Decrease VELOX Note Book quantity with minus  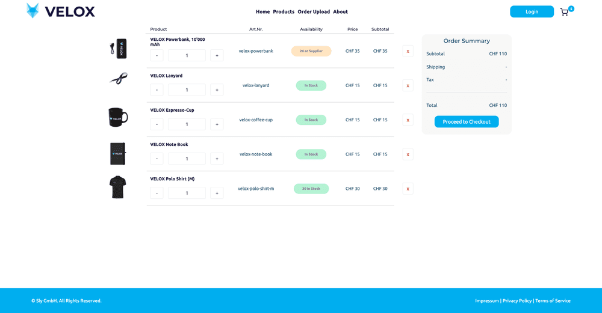(157, 159)
